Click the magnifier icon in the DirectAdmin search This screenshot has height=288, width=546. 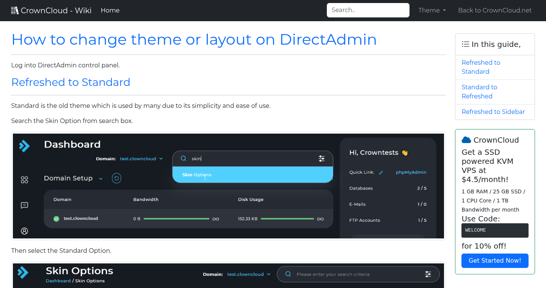point(184,158)
